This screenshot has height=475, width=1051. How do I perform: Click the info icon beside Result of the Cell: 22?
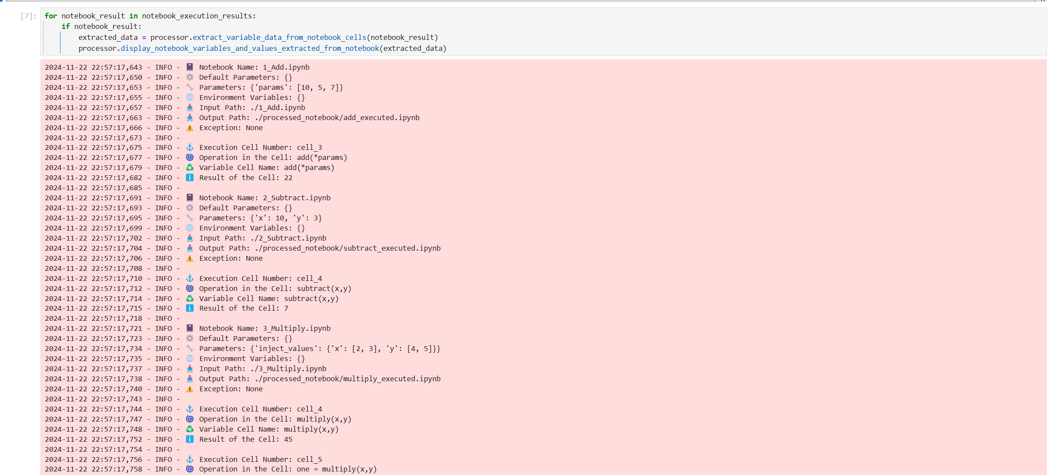click(x=190, y=177)
